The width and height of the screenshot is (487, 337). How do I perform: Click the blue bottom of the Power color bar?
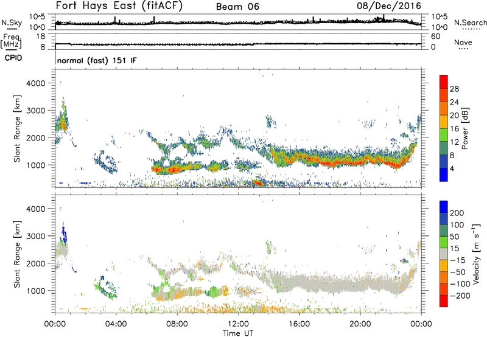[444, 175]
